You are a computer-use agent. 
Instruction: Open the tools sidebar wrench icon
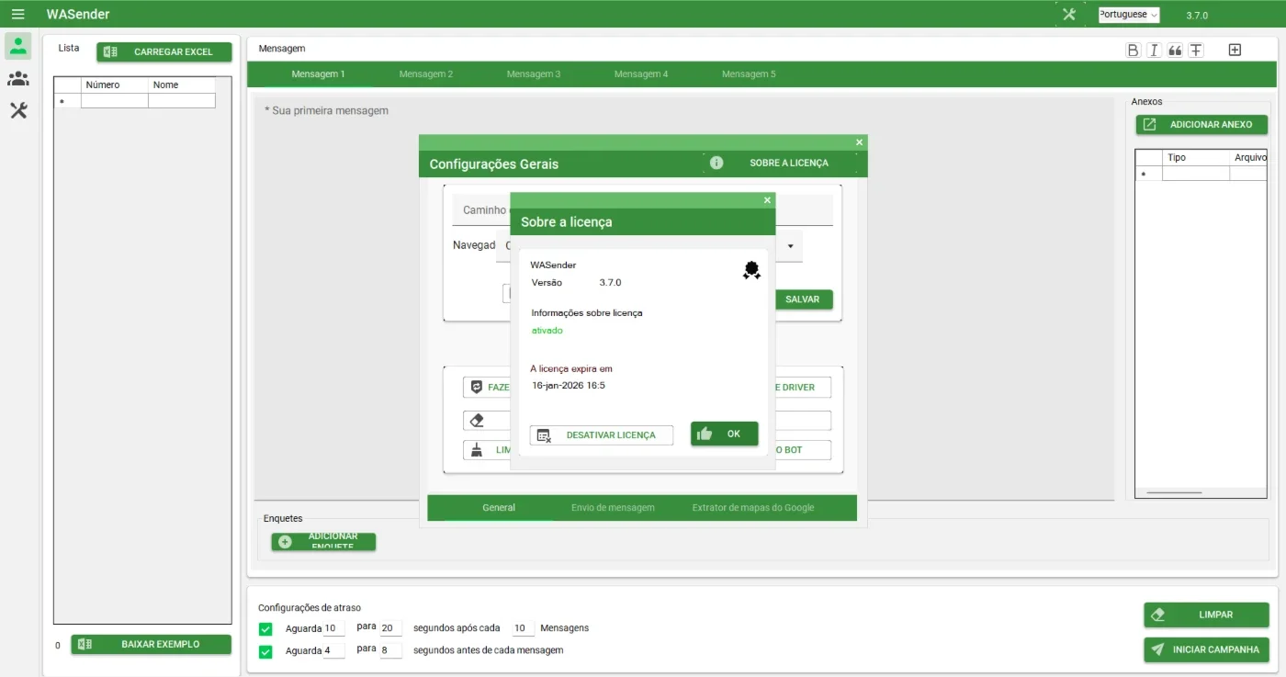click(18, 111)
